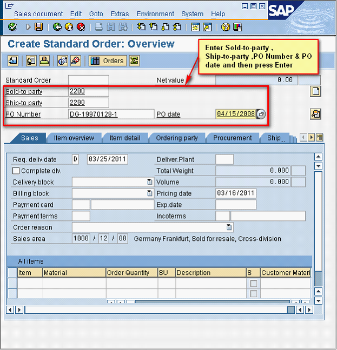Open the Billing block dropdown
Screen dimensions: 337x350
pyautogui.click(x=149, y=193)
